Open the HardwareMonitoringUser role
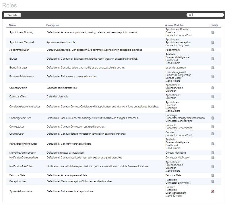This screenshot has height=204, width=227. point(23,144)
